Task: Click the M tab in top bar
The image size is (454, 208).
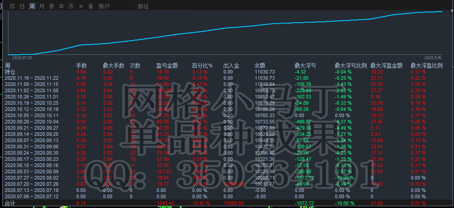Action: click(x=81, y=6)
